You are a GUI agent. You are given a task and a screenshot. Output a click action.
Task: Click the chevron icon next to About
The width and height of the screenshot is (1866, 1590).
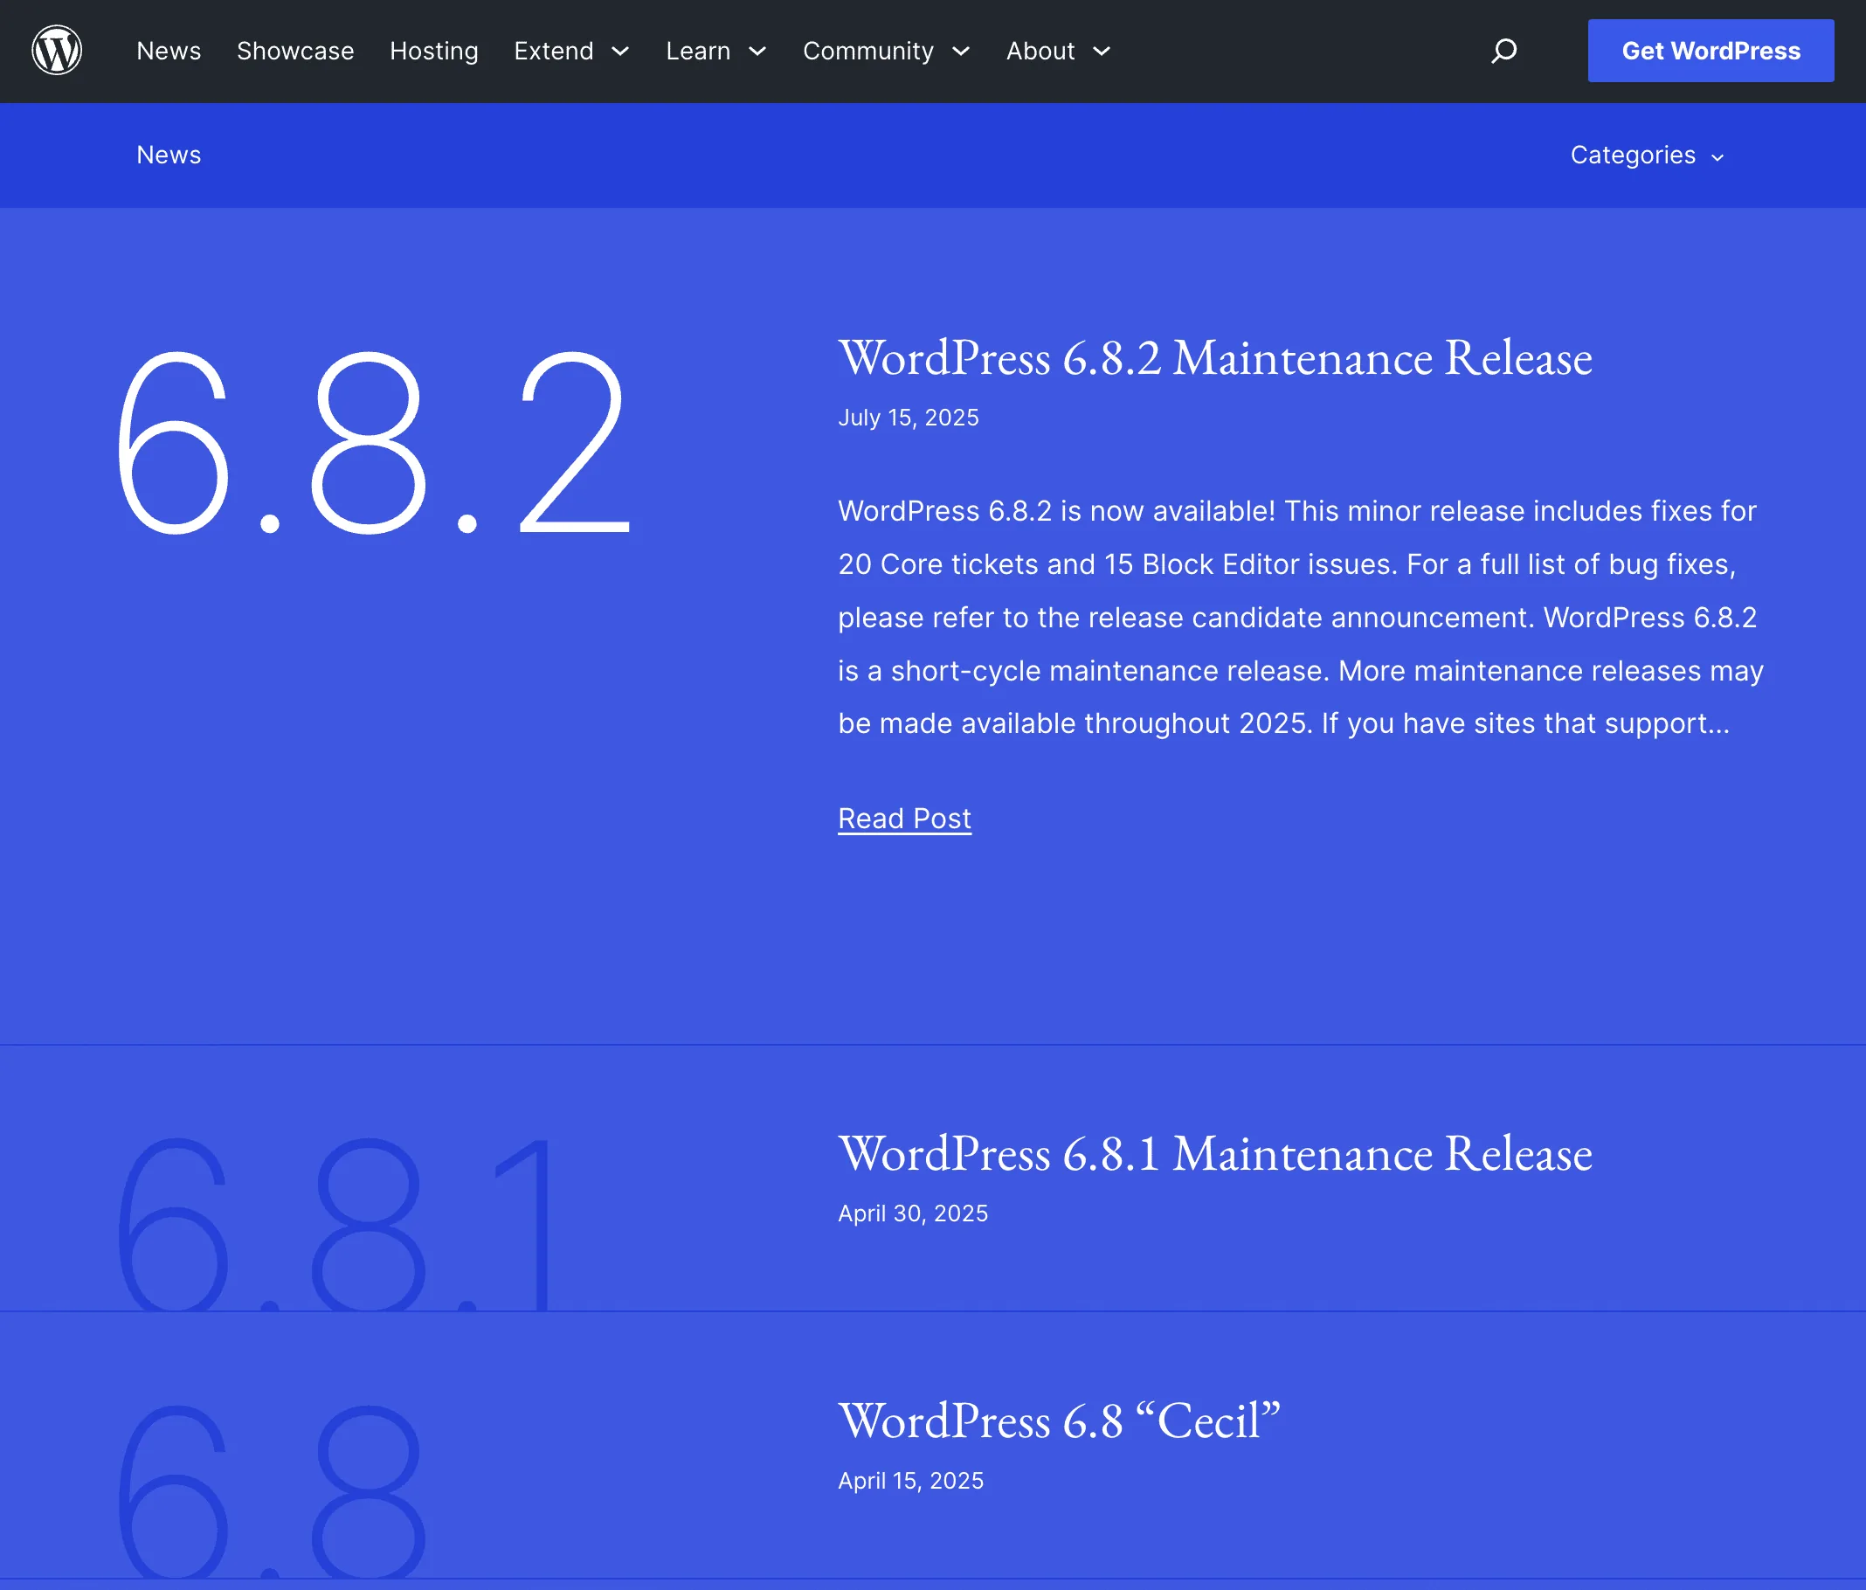coord(1101,52)
